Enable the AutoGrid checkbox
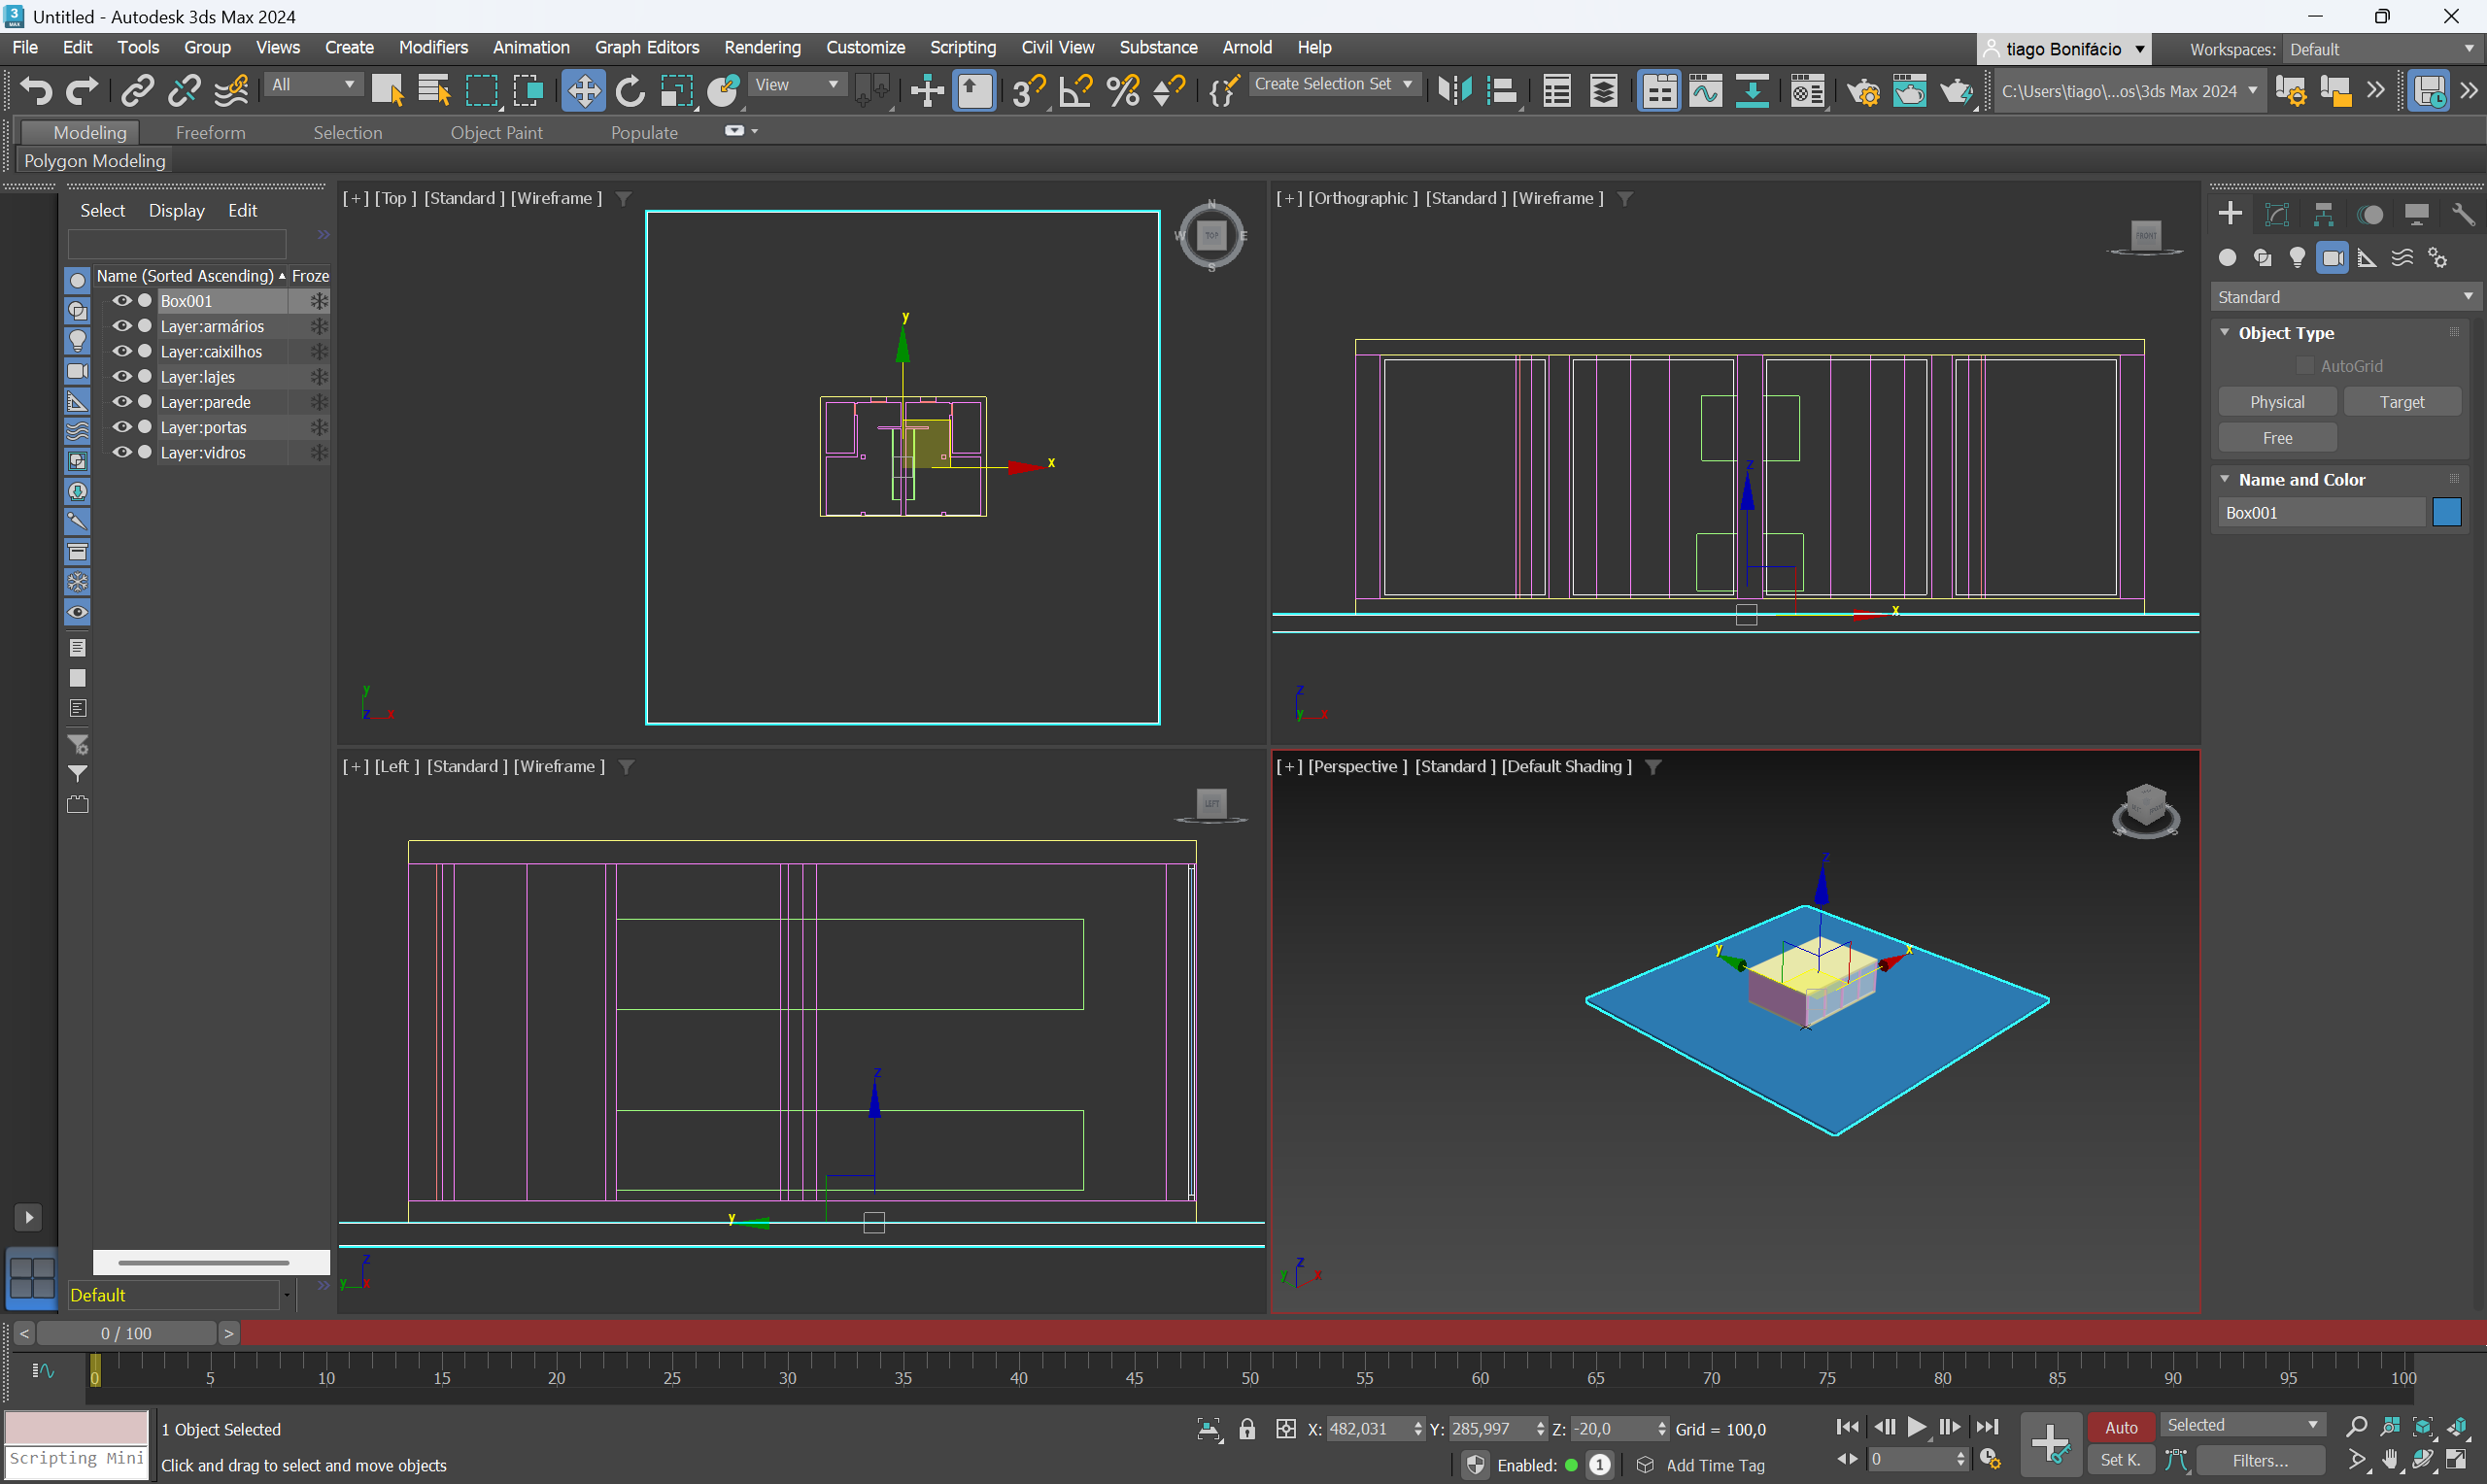Image resolution: width=2487 pixels, height=1484 pixels. 2305,366
